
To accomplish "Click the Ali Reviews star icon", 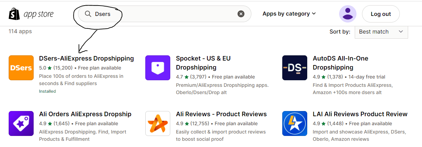I will (x=158, y=123).
